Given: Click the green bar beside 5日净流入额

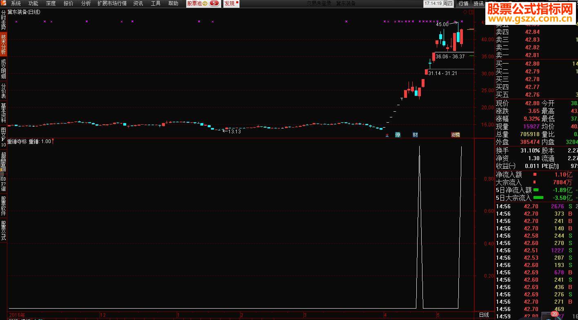Looking at the screenshot, I should click(x=536, y=190).
